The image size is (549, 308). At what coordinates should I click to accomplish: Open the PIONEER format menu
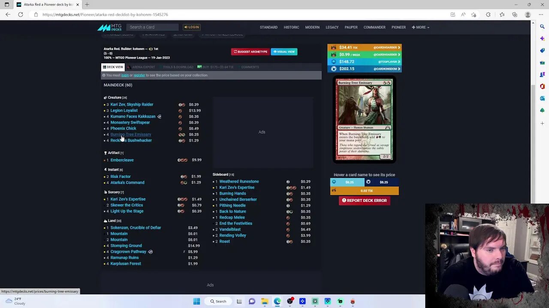tap(398, 27)
